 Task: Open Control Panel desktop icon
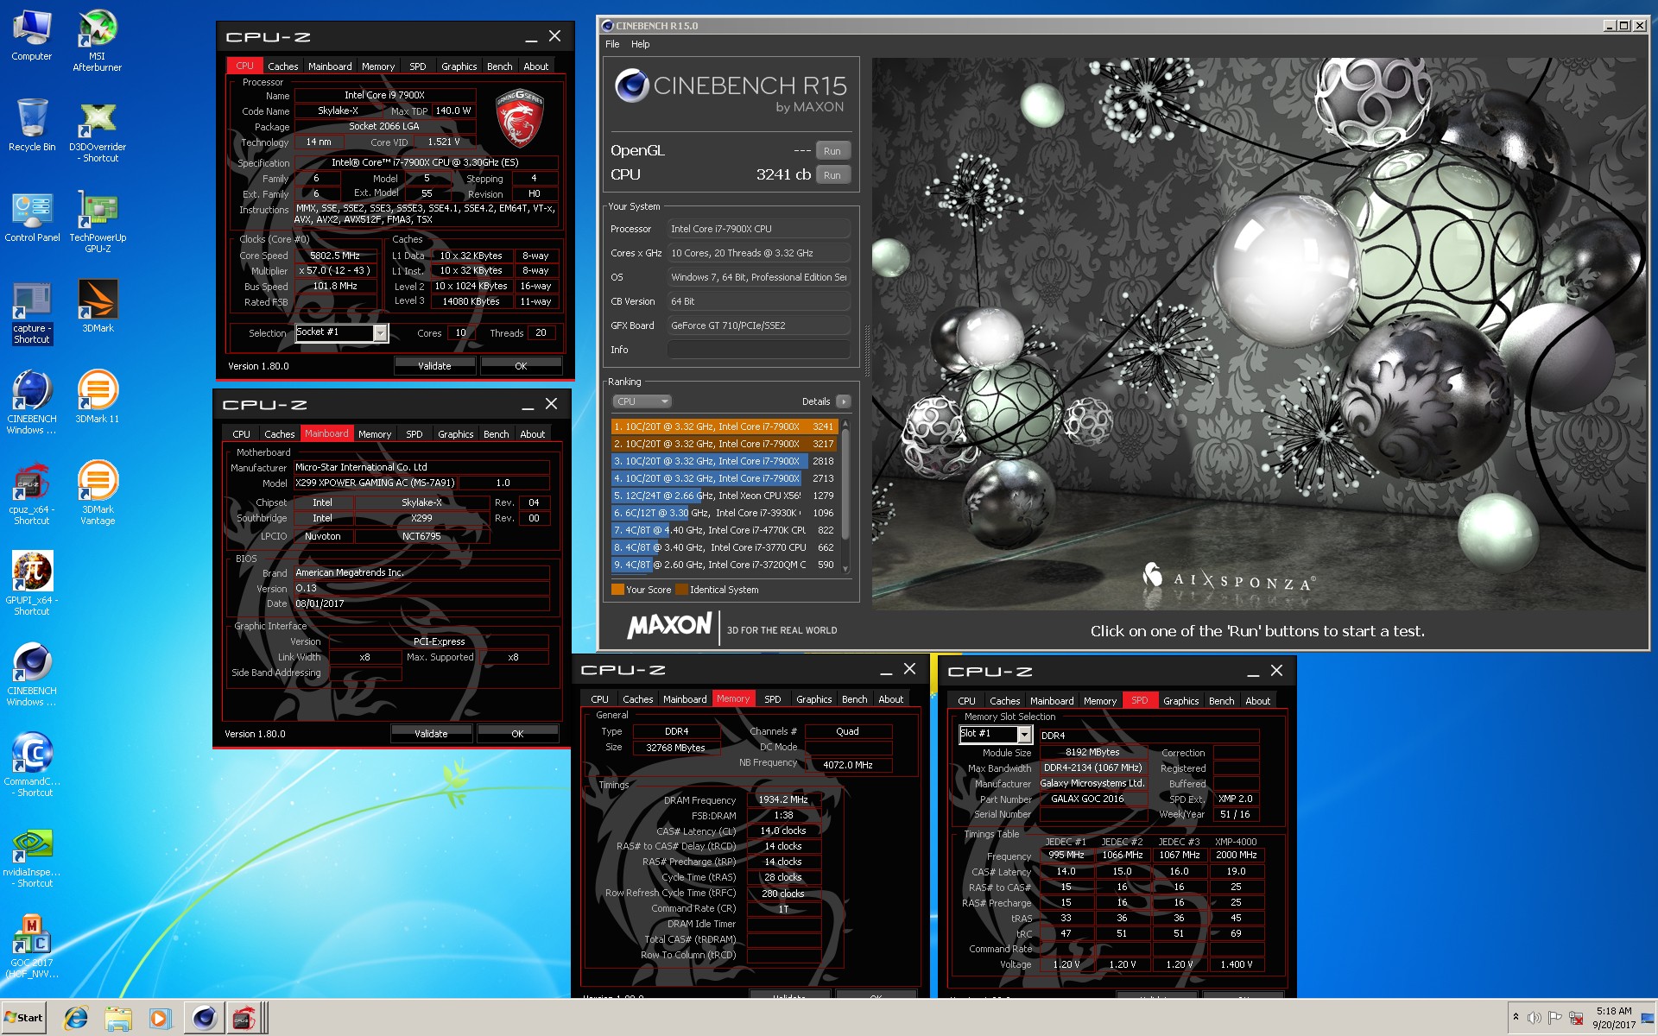pos(32,218)
